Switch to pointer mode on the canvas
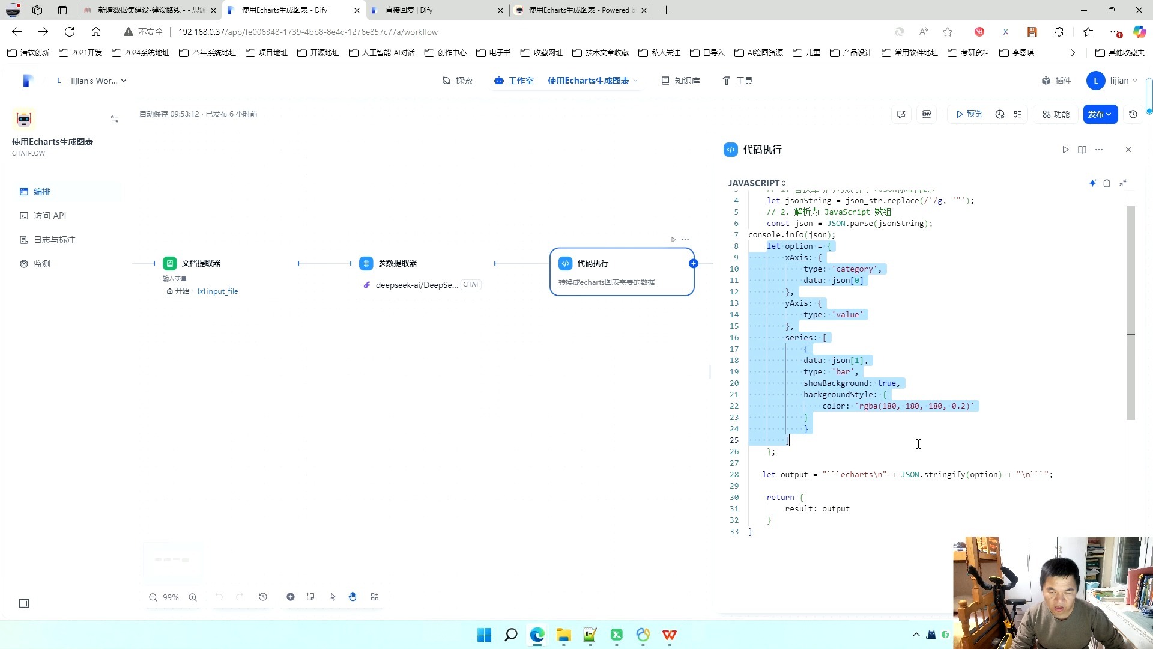The image size is (1153, 649). point(333,597)
